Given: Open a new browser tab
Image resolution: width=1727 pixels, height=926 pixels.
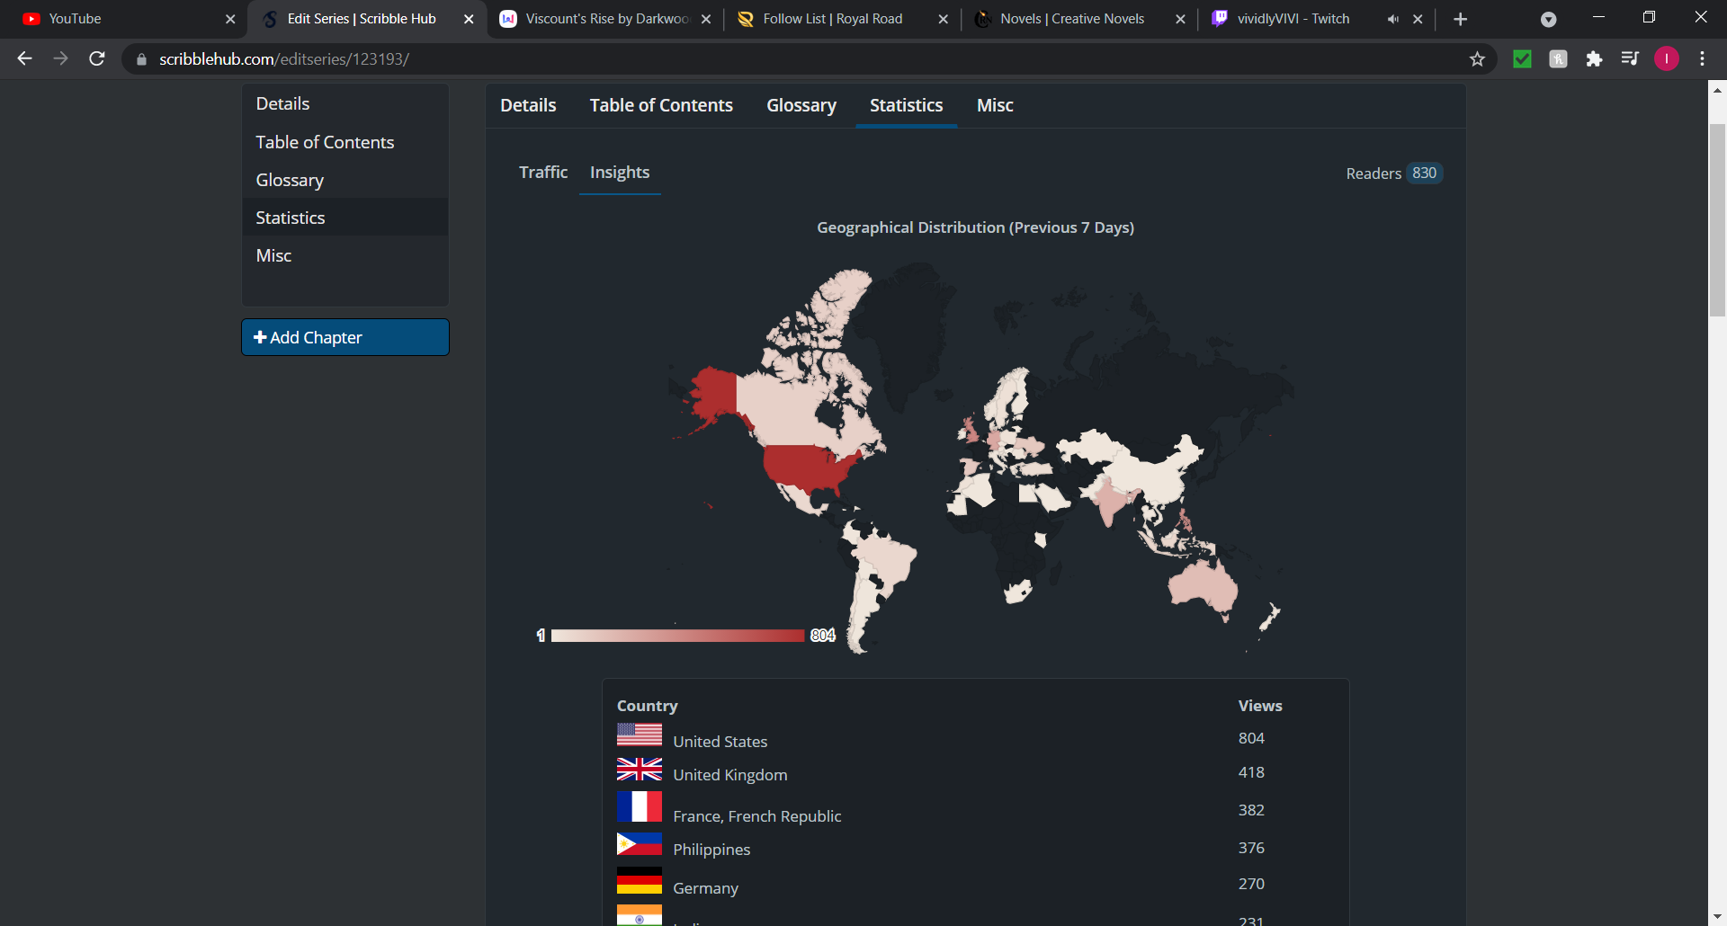Looking at the screenshot, I should [x=1460, y=19].
